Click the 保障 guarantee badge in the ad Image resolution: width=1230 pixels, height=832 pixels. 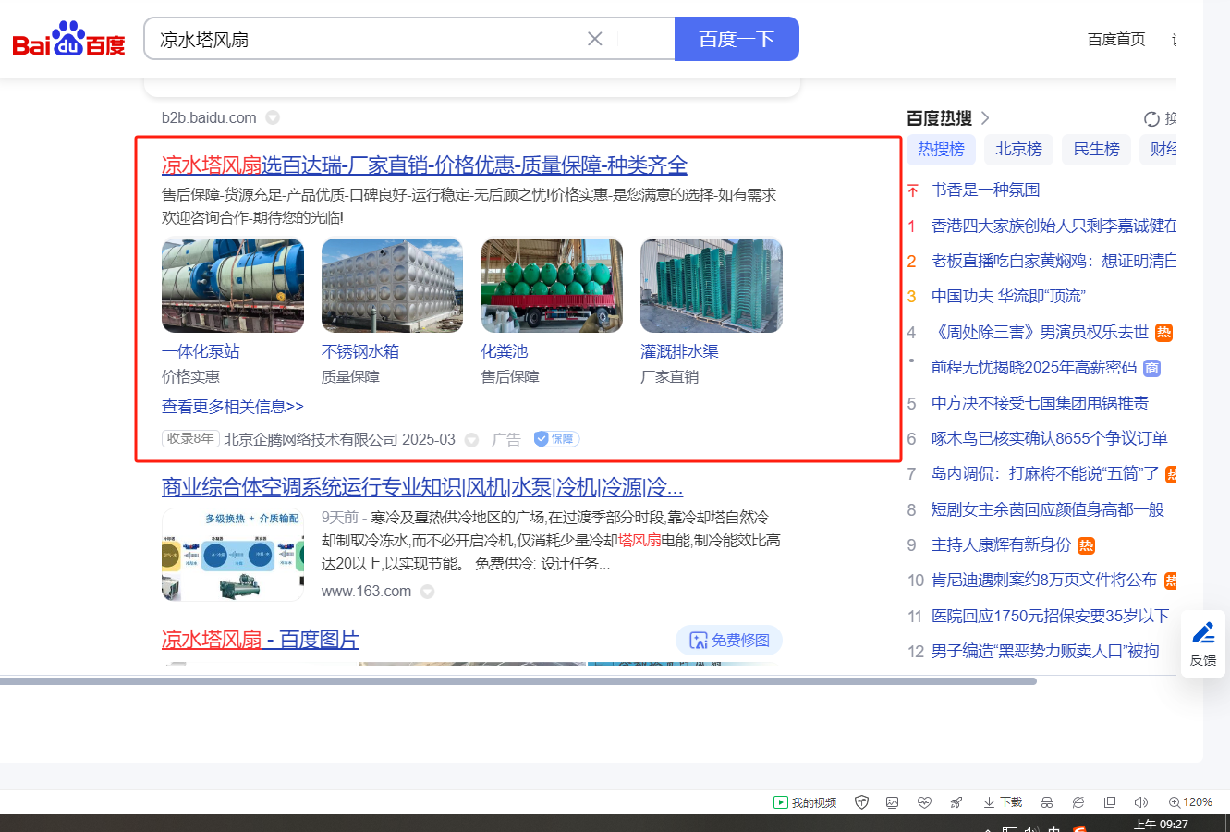click(x=556, y=439)
